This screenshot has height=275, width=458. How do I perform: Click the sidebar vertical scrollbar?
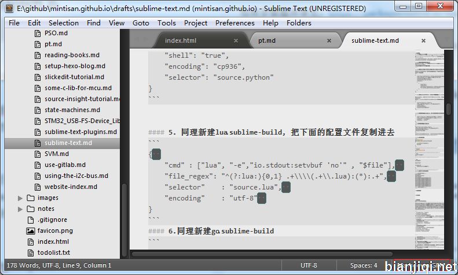[124, 220]
